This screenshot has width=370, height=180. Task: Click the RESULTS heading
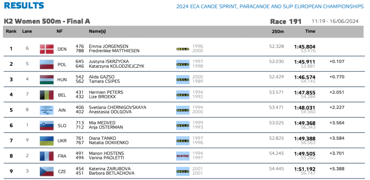click(24, 6)
